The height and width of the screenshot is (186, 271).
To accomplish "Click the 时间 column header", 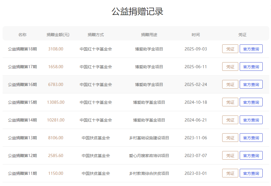I will (x=196, y=35).
